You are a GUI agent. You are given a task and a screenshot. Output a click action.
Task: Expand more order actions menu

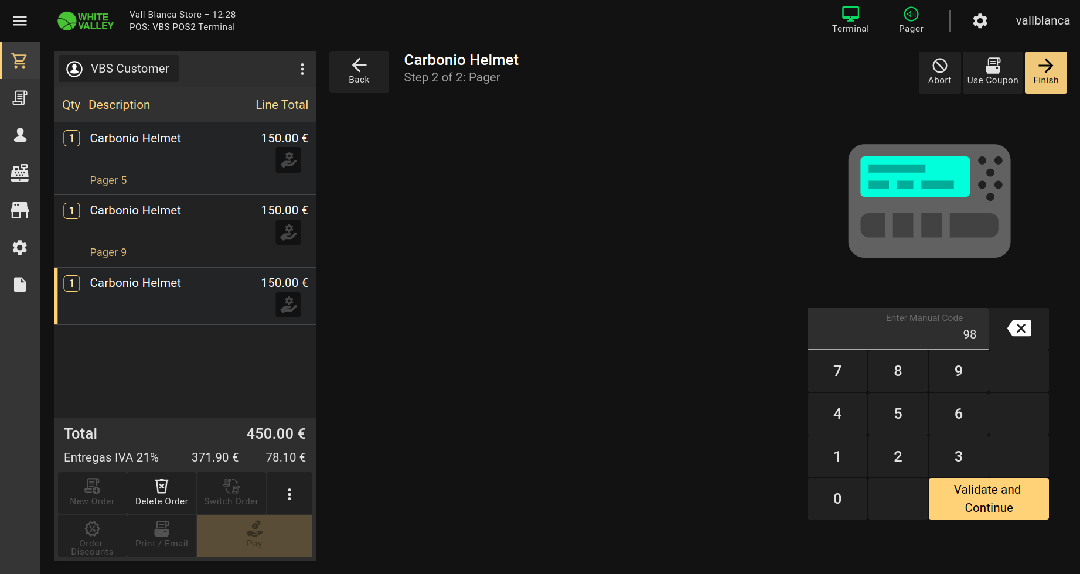click(289, 494)
